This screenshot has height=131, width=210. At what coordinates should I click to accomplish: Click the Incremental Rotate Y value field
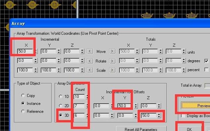[49, 61]
